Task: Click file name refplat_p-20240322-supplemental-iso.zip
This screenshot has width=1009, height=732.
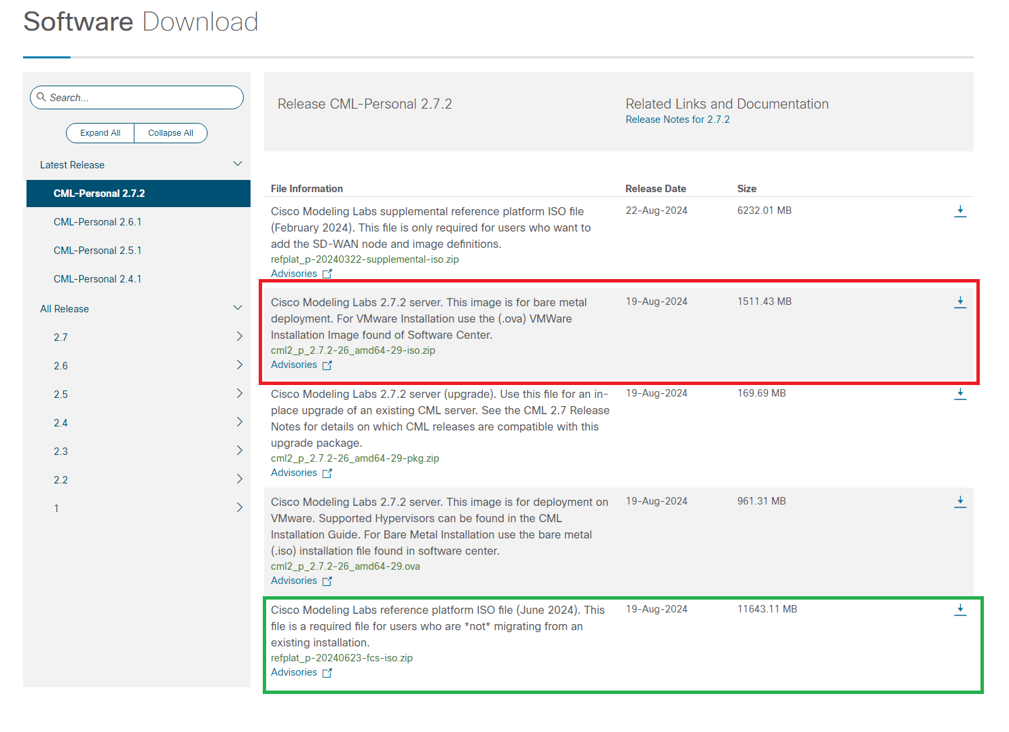Action: click(365, 259)
